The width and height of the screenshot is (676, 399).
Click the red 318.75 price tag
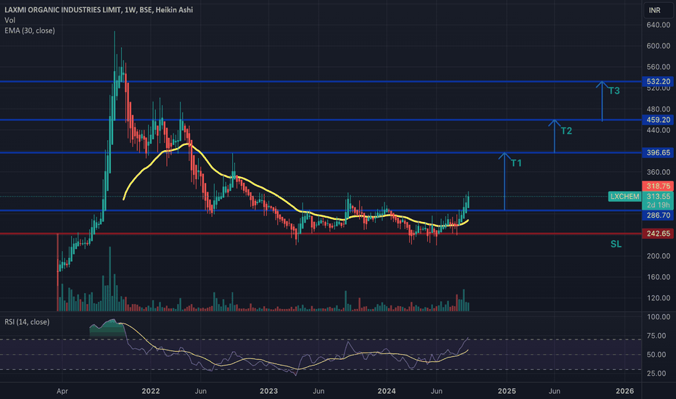(658, 186)
